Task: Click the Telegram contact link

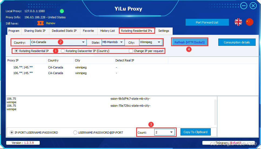Action: [235, 143]
